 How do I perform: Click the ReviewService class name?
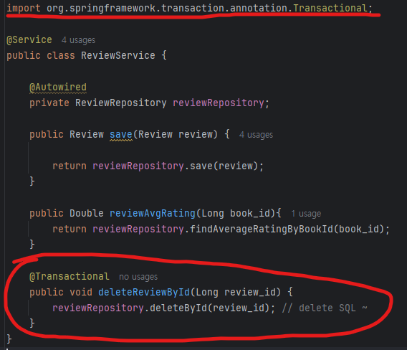click(118, 56)
